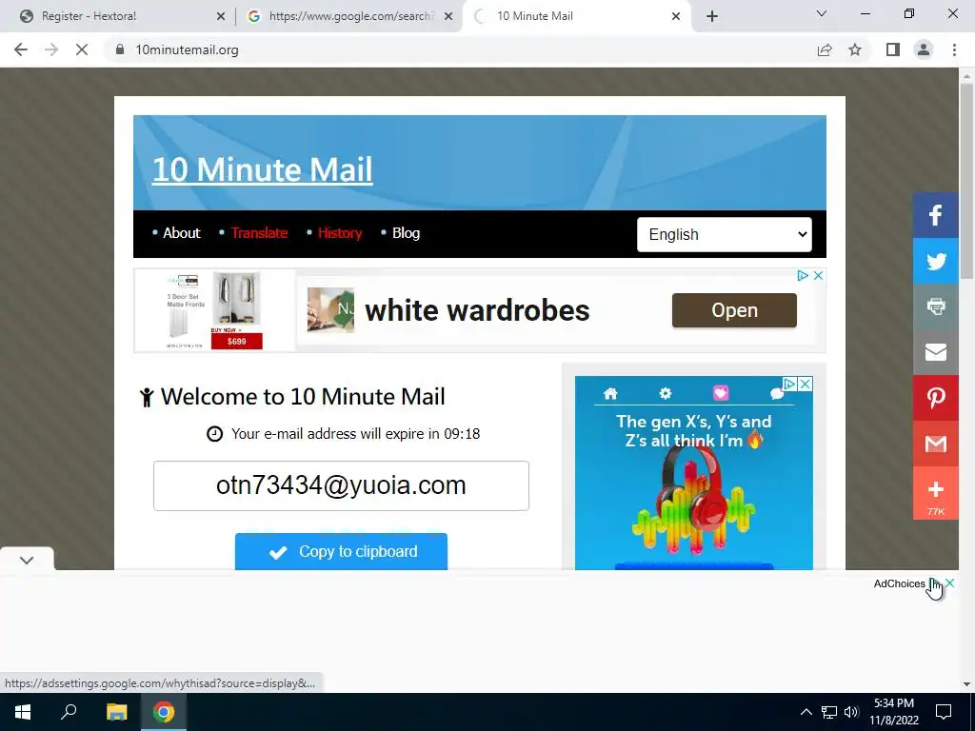Click the print icon in share sidebar
The height and width of the screenshot is (731, 975).
[935, 306]
